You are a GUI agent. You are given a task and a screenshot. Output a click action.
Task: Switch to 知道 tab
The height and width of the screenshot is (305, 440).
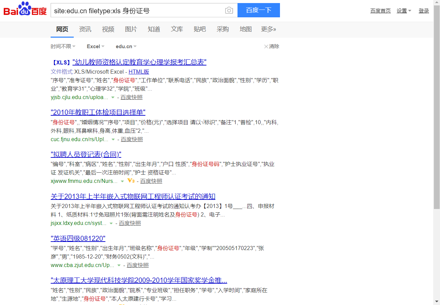point(154,30)
